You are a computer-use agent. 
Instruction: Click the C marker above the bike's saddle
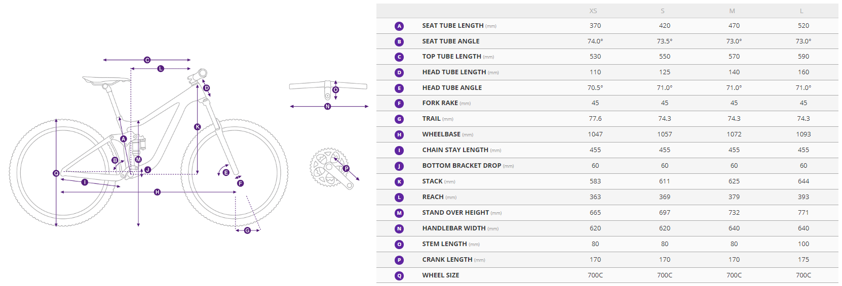point(147,60)
